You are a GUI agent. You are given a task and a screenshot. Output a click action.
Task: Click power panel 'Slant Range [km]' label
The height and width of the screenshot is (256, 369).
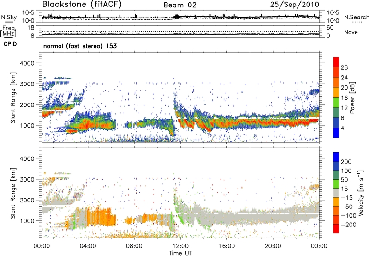(13, 98)
